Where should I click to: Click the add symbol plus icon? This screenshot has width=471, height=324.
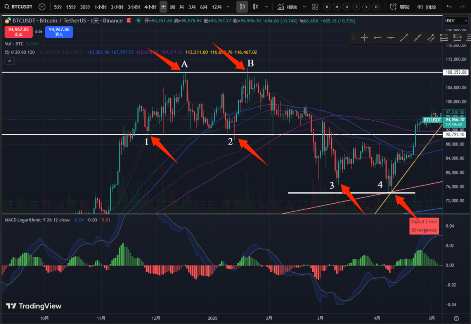[x=42, y=7]
